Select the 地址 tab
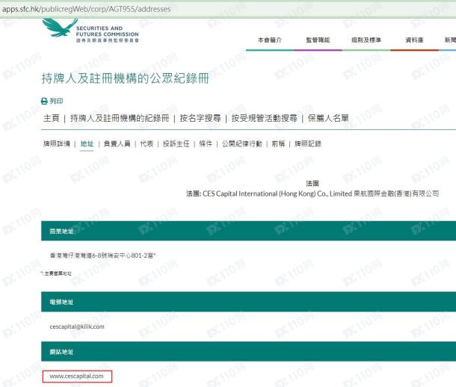 pyautogui.click(x=87, y=143)
